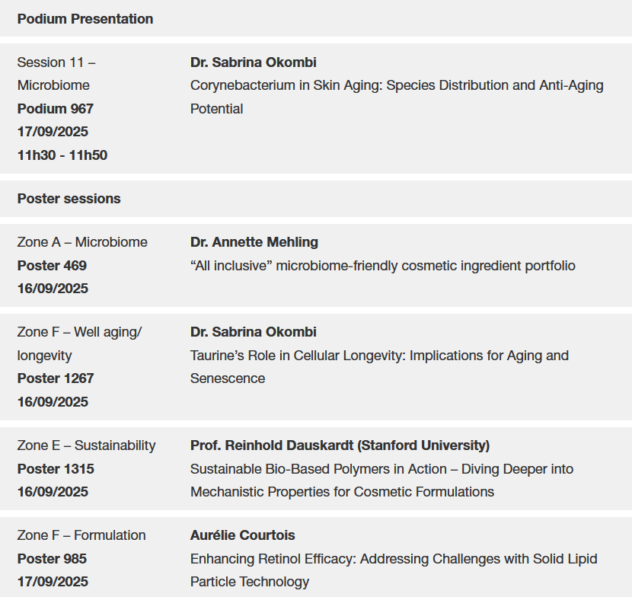Open Enhancing Retinol Efficacy poster title
632x597 pixels.
point(394,570)
